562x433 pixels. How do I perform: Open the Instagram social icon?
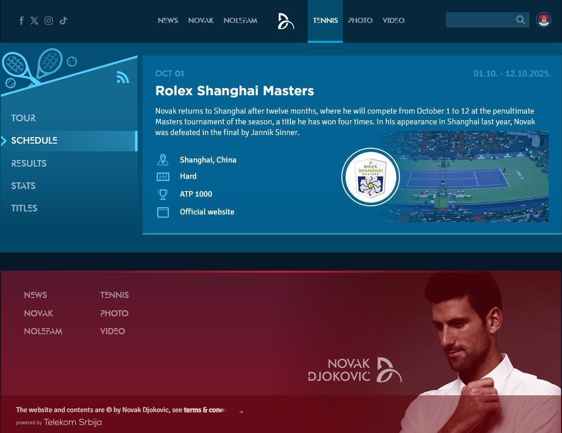(x=49, y=20)
